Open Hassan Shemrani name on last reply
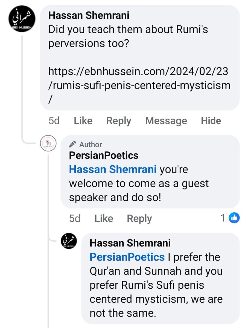The width and height of the screenshot is (248, 328). pyautogui.click(x=130, y=243)
